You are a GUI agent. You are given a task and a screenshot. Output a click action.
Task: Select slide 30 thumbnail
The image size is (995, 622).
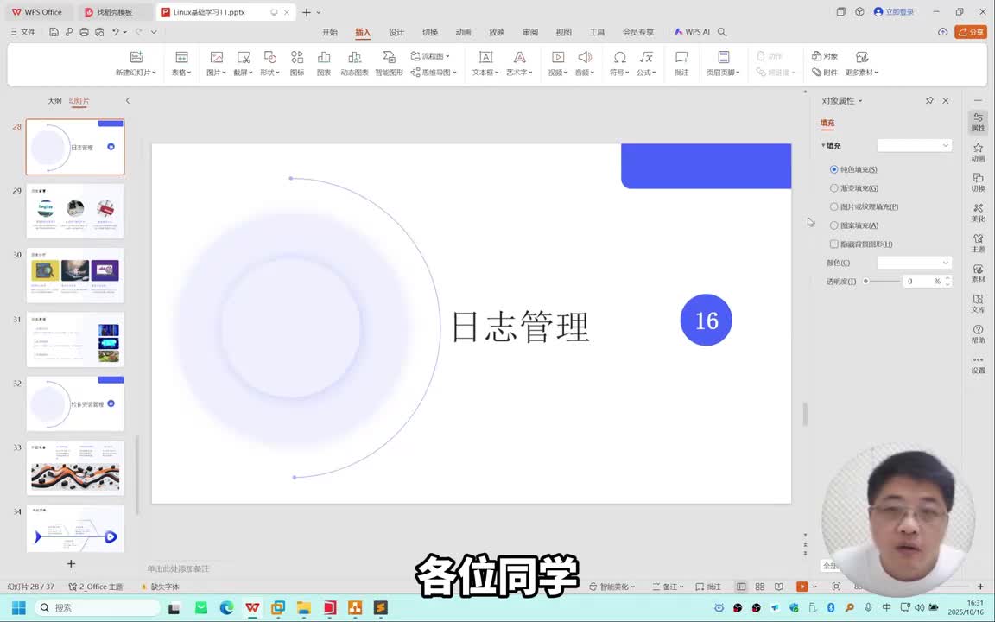[75, 275]
